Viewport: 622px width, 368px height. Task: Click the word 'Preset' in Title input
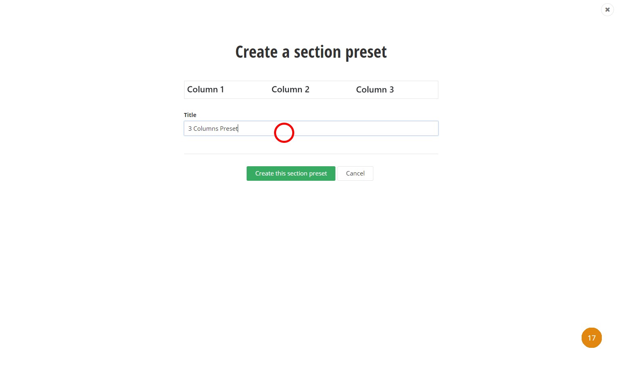click(x=229, y=129)
